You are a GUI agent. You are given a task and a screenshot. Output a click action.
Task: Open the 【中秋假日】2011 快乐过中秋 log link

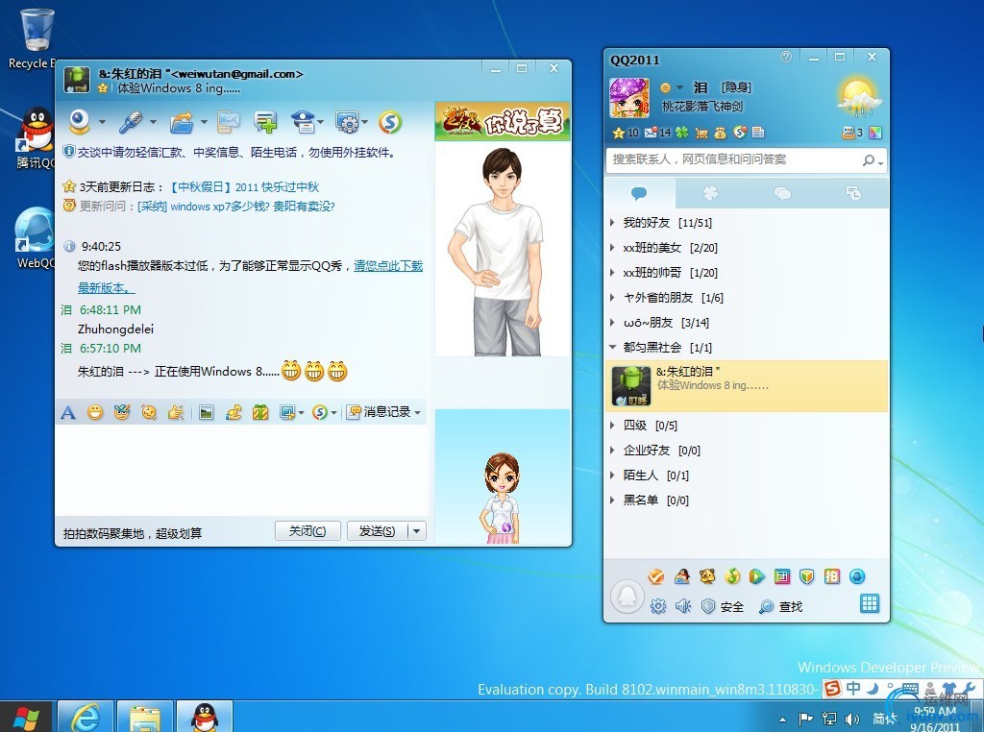[x=245, y=187]
